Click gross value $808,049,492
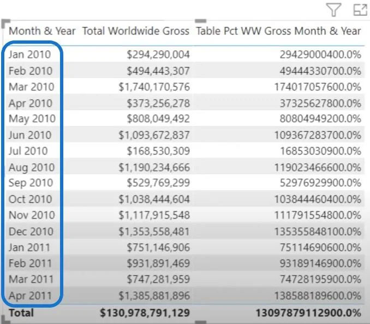 coord(158,119)
